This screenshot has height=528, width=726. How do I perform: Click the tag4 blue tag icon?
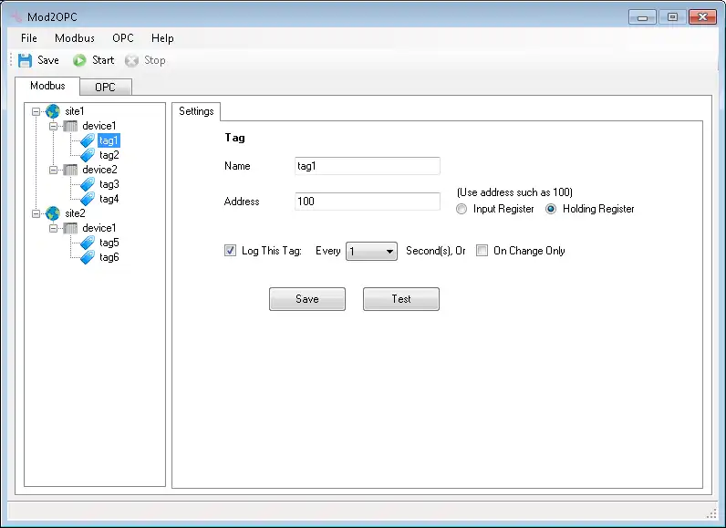tap(88, 199)
